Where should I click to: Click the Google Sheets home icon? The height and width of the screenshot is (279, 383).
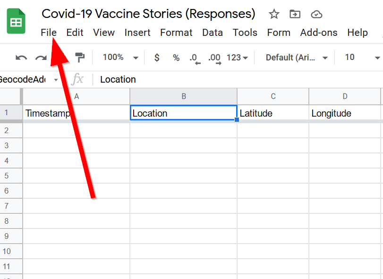(16, 21)
